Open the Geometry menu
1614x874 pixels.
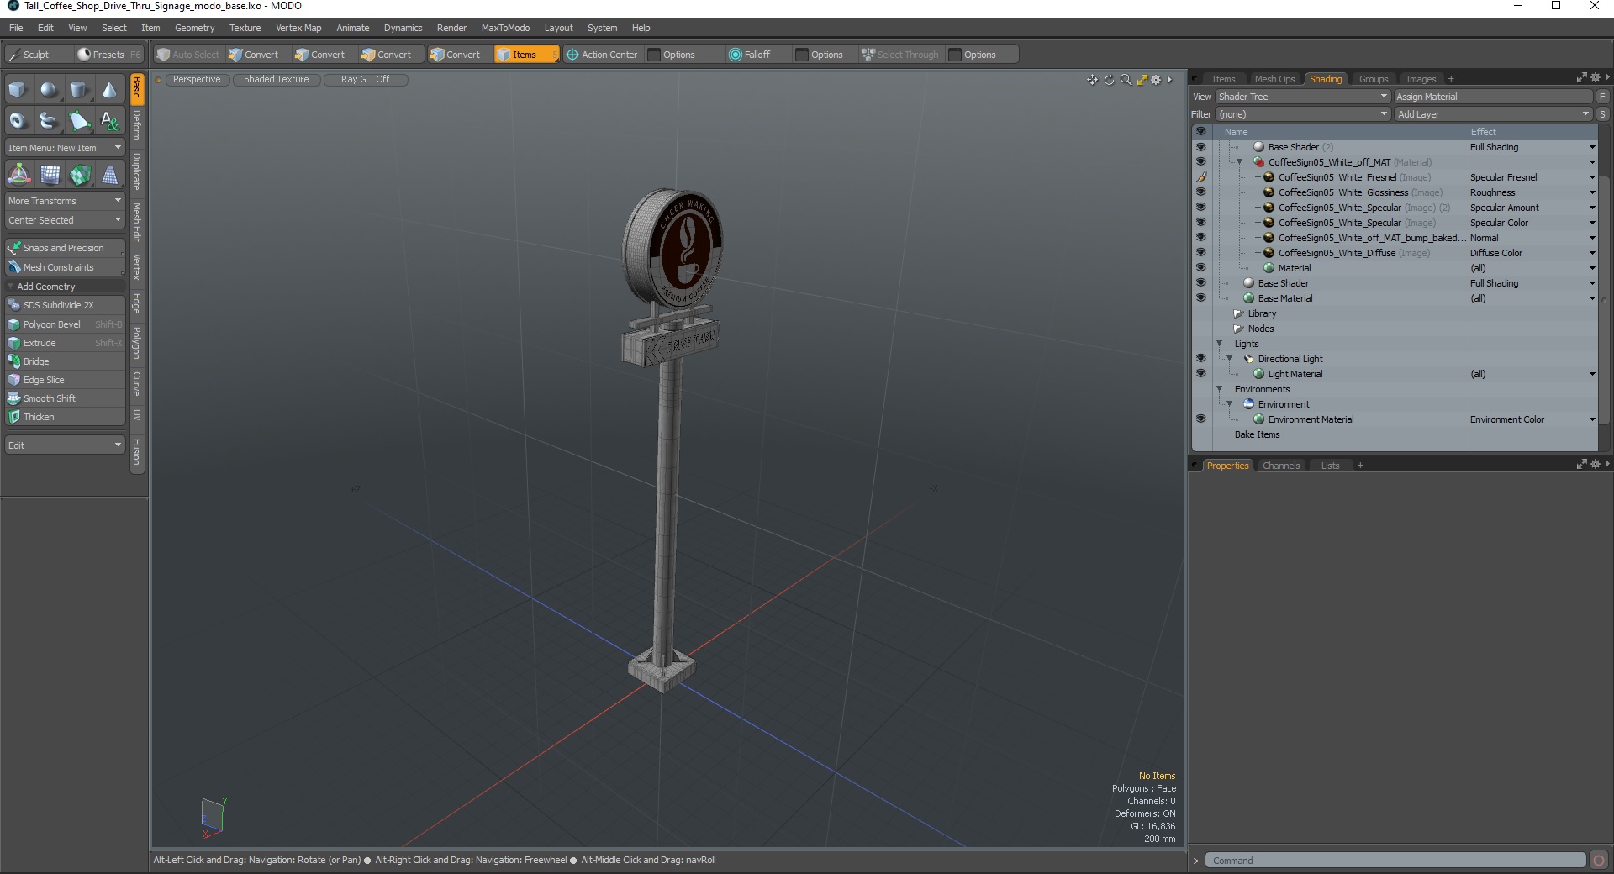[x=194, y=28]
